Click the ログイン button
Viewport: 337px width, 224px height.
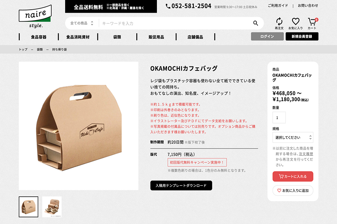(x=267, y=37)
